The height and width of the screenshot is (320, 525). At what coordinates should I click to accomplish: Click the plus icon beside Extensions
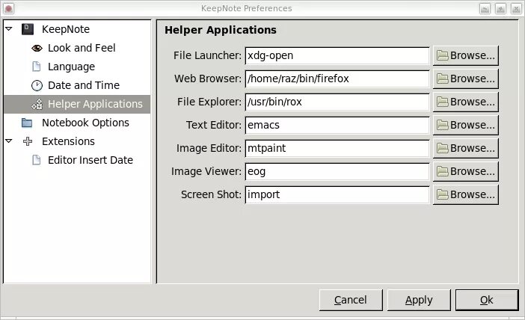[28, 141]
